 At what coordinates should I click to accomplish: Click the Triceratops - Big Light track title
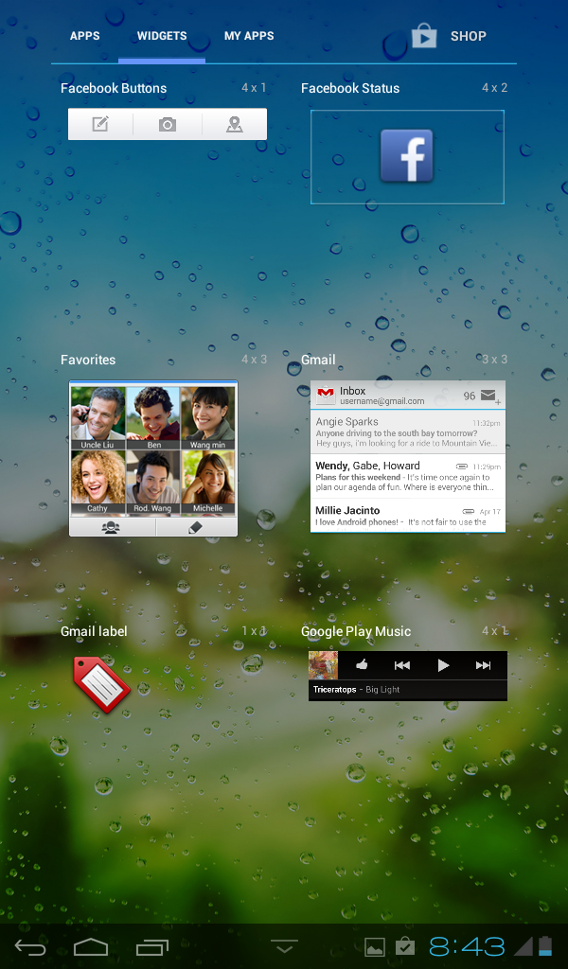[357, 690]
